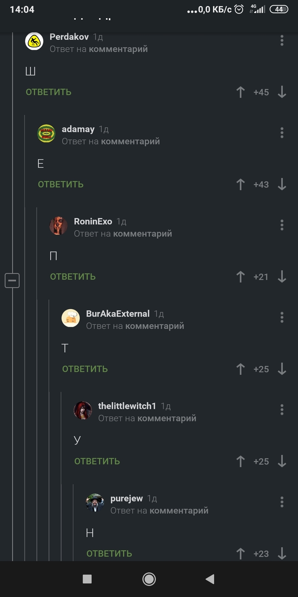The width and height of the screenshot is (298, 597).
Task: Reply to Perdakov's comment via ОТВЕТИТЬ
Action: coord(49,92)
